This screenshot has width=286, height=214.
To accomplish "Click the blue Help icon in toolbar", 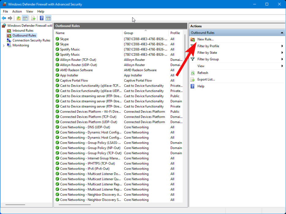I will [42, 18].
